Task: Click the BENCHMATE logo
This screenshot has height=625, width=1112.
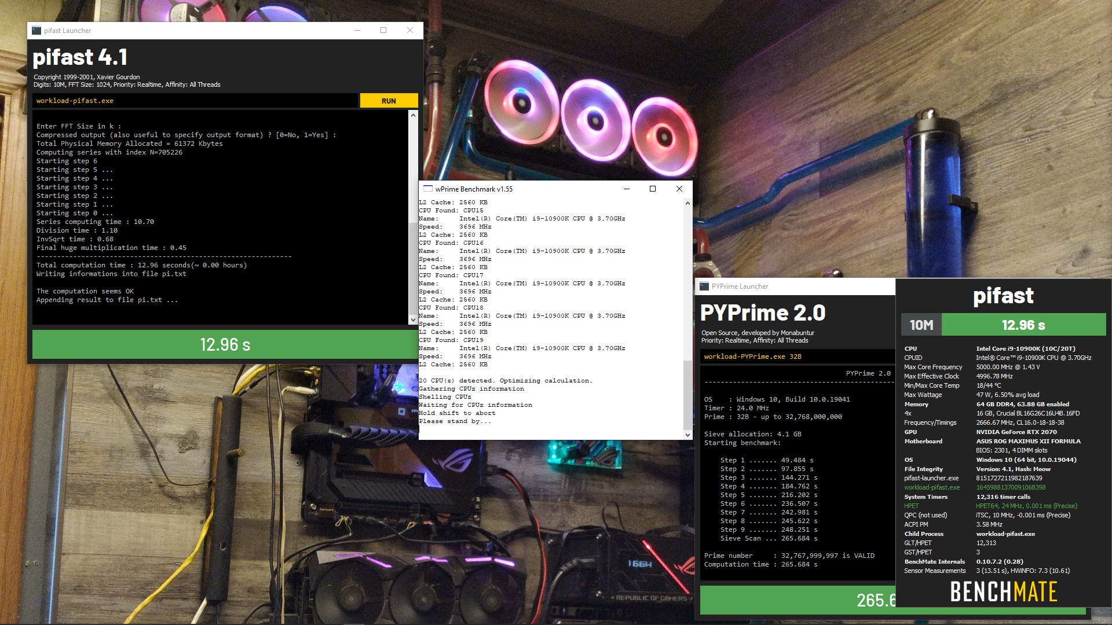Action: [x=1004, y=591]
